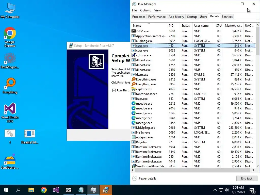Click the horizontal scroll left arrow
Screen dimensions: 260x195
click(133, 170)
